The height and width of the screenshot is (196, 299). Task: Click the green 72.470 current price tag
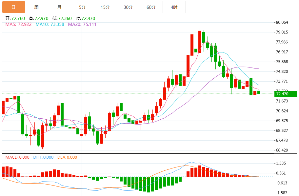pos(285,94)
